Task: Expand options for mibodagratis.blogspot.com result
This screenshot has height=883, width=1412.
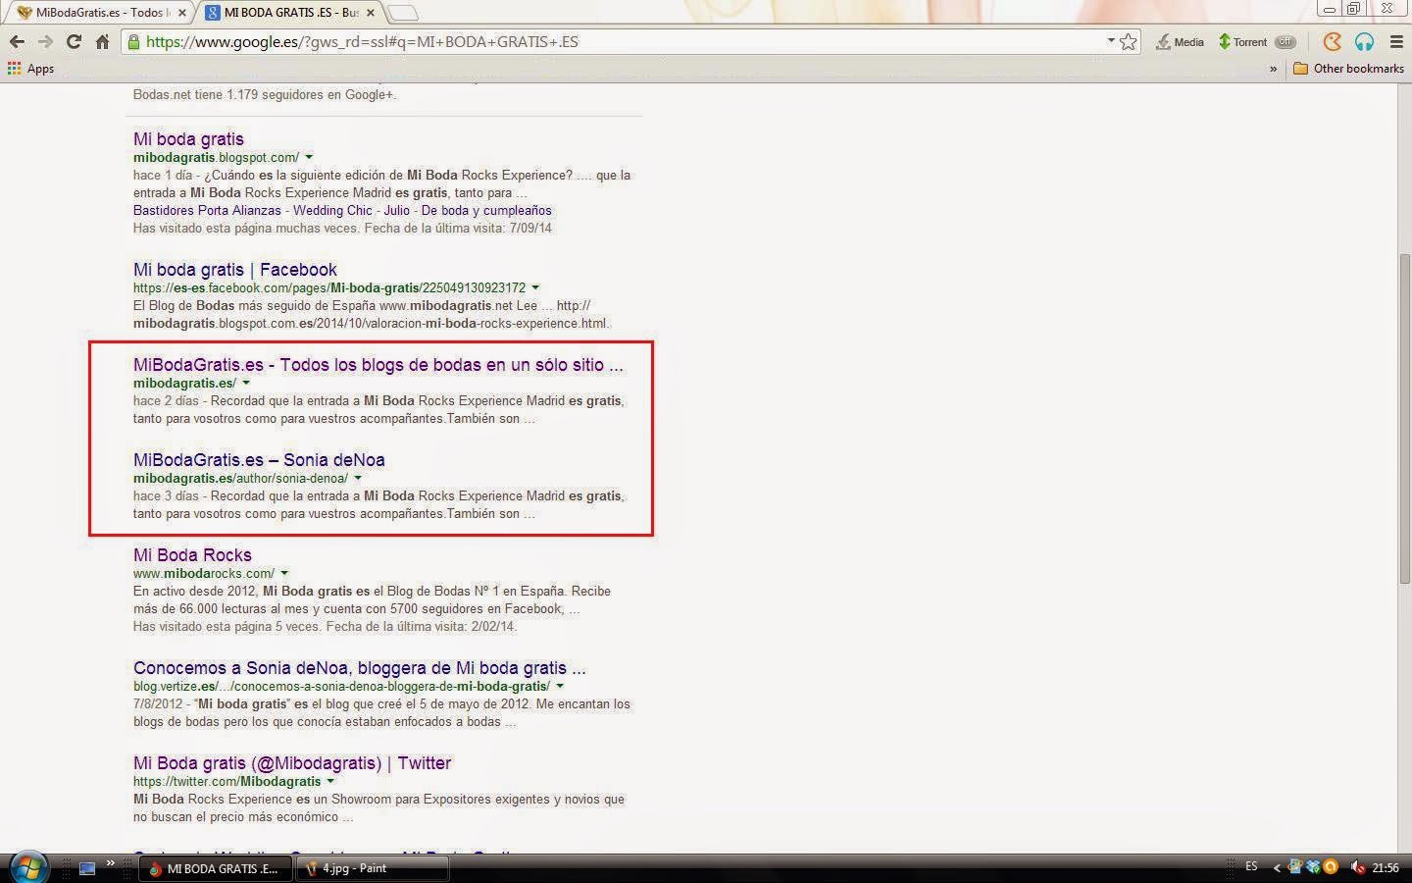Action: pyautogui.click(x=309, y=157)
